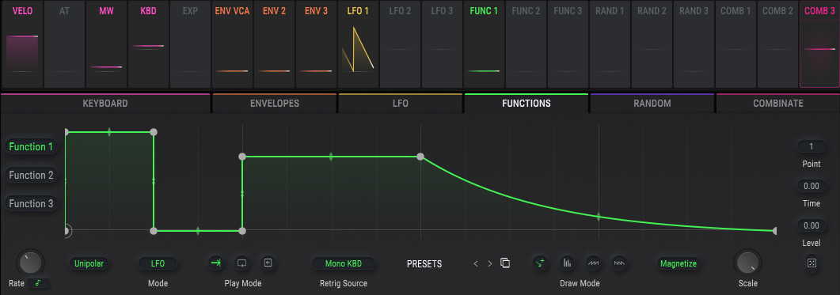840x295 pixels.
Task: Select the EXP modulation source slot
Action: [x=190, y=44]
